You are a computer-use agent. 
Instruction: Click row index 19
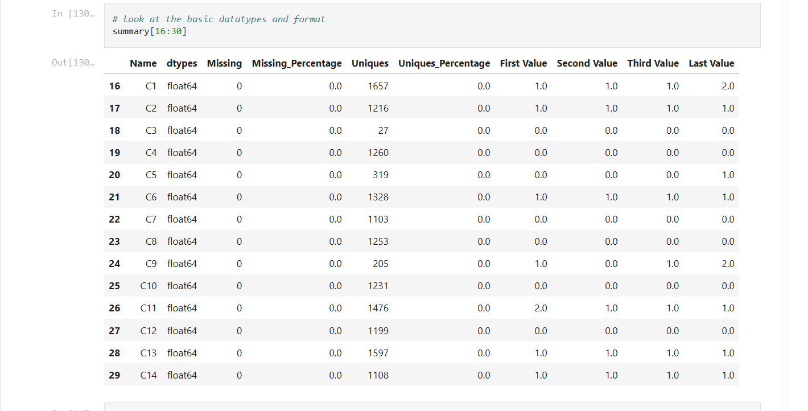point(114,153)
